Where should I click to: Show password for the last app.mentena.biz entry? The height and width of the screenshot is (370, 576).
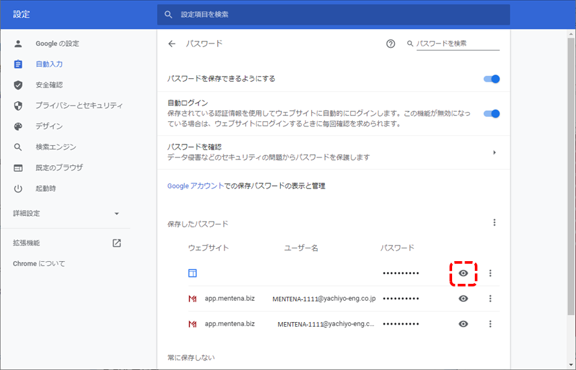click(463, 324)
